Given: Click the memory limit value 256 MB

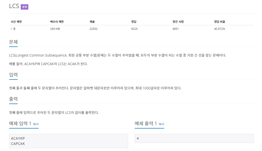Looking at the screenshot, I should click(55, 29).
